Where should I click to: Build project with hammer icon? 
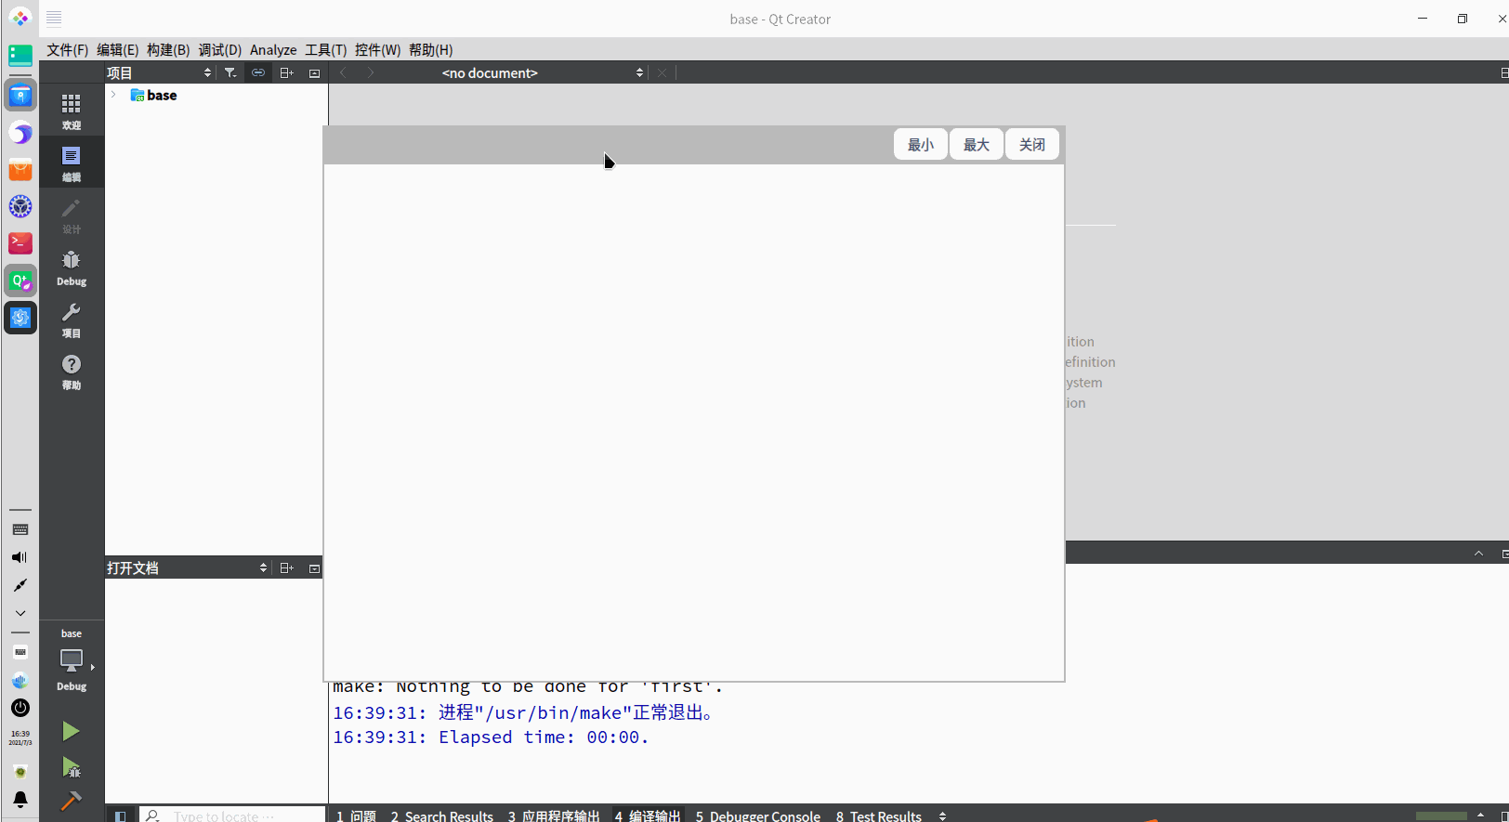[71, 800]
